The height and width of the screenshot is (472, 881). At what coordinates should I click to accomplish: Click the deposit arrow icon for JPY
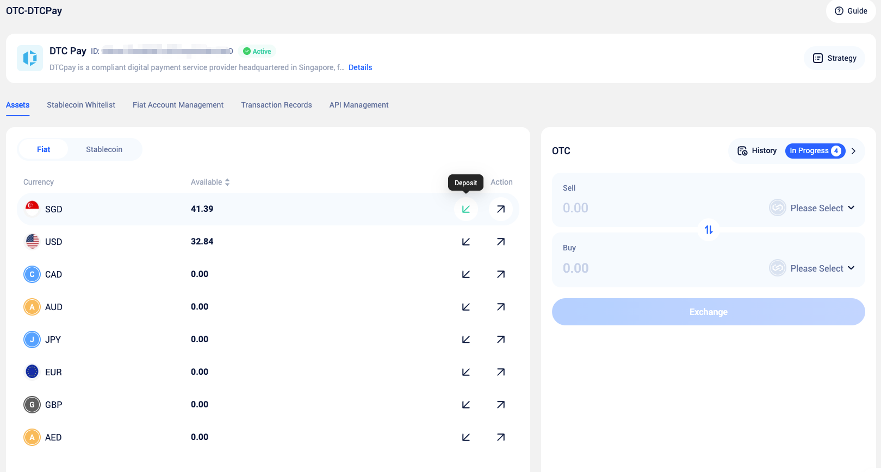pyautogui.click(x=466, y=339)
